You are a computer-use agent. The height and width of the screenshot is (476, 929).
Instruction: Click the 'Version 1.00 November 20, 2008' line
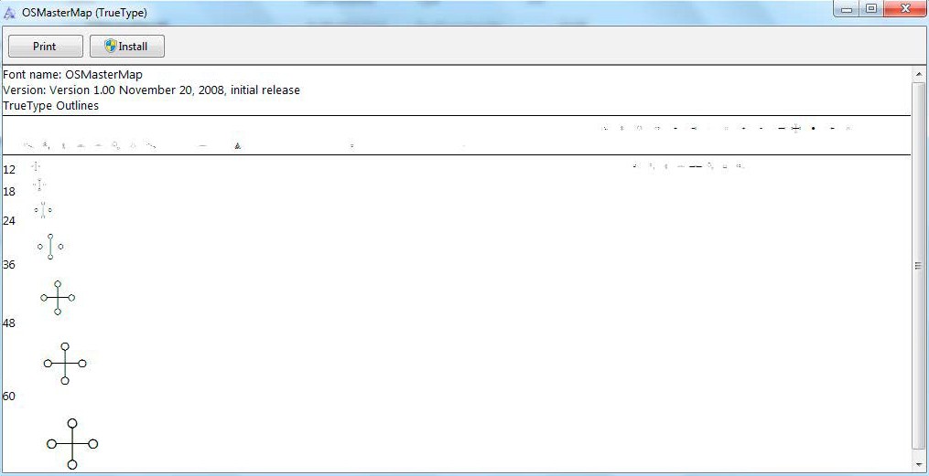pyautogui.click(x=152, y=90)
